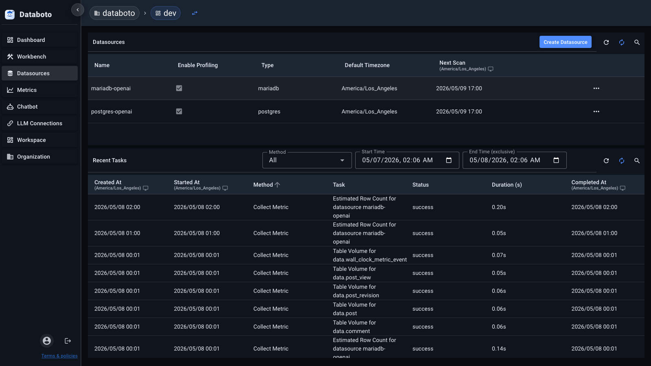651x366 pixels.
Task: Navigate to Workspace in sidebar
Action: (x=39, y=140)
